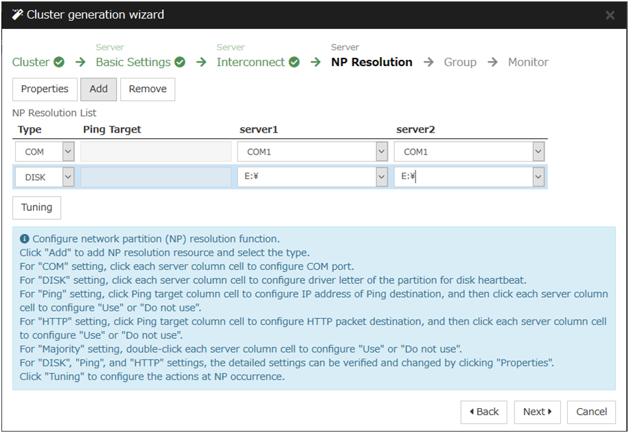Open the Group wizard step
629x433 pixels.
point(459,63)
